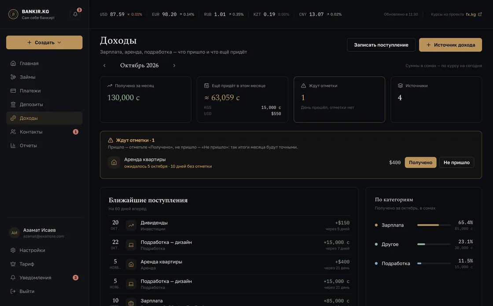The height and width of the screenshot is (306, 493).
Task: Open the Получено за месяц card
Action: 146,100
